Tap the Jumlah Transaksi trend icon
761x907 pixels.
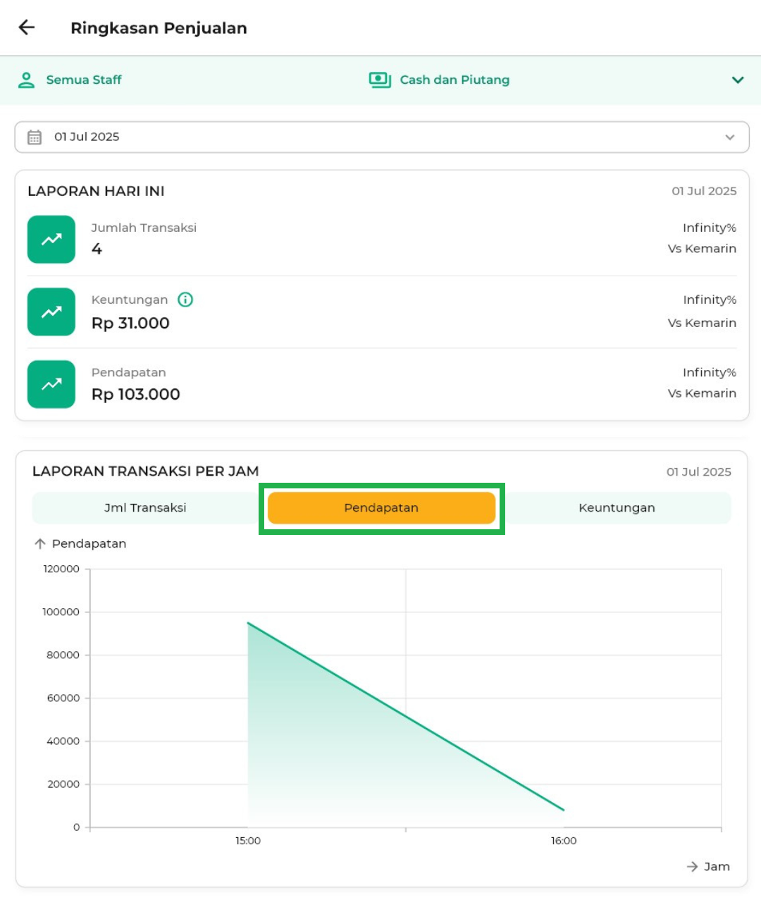pos(51,240)
